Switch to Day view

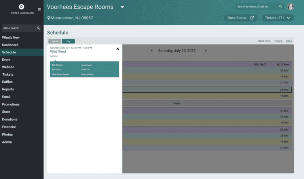point(68,41)
